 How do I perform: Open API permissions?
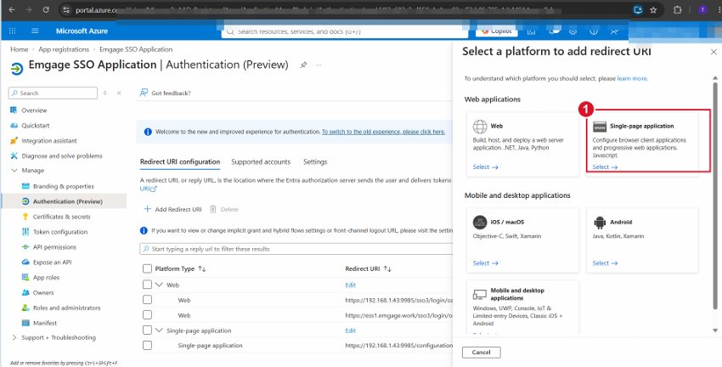[54, 247]
